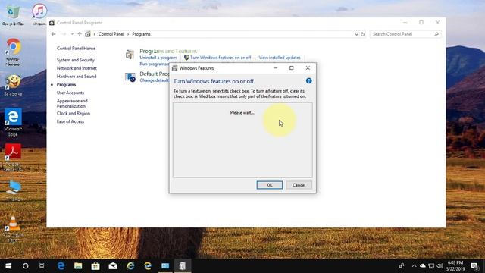
Task: Open OneDrive cloud icon in system tray
Action: 423,266
